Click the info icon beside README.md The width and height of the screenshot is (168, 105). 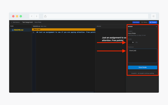[13, 30]
